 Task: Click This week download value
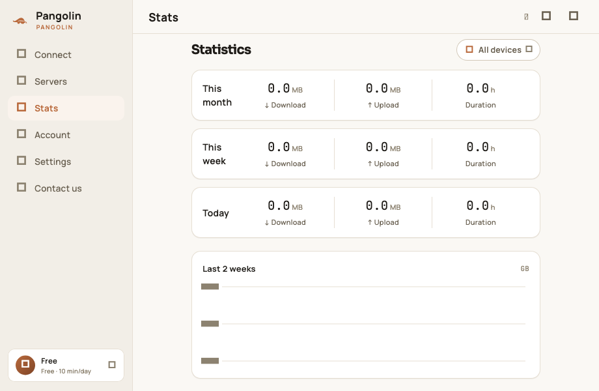tap(285, 147)
